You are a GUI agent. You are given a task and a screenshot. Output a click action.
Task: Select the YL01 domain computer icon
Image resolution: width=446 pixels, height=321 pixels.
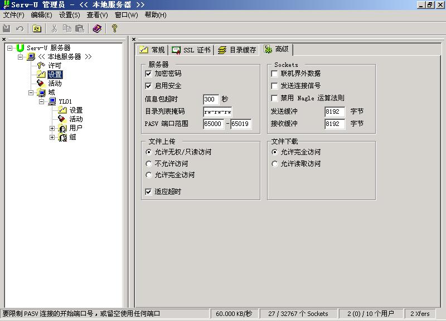(x=52, y=101)
